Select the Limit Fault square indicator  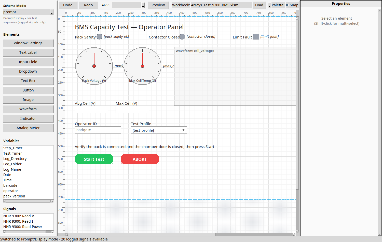(256, 37)
